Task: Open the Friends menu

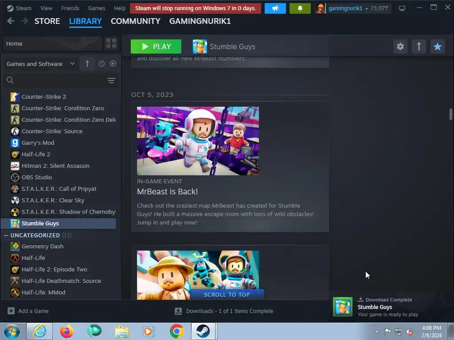Action: pos(70,8)
